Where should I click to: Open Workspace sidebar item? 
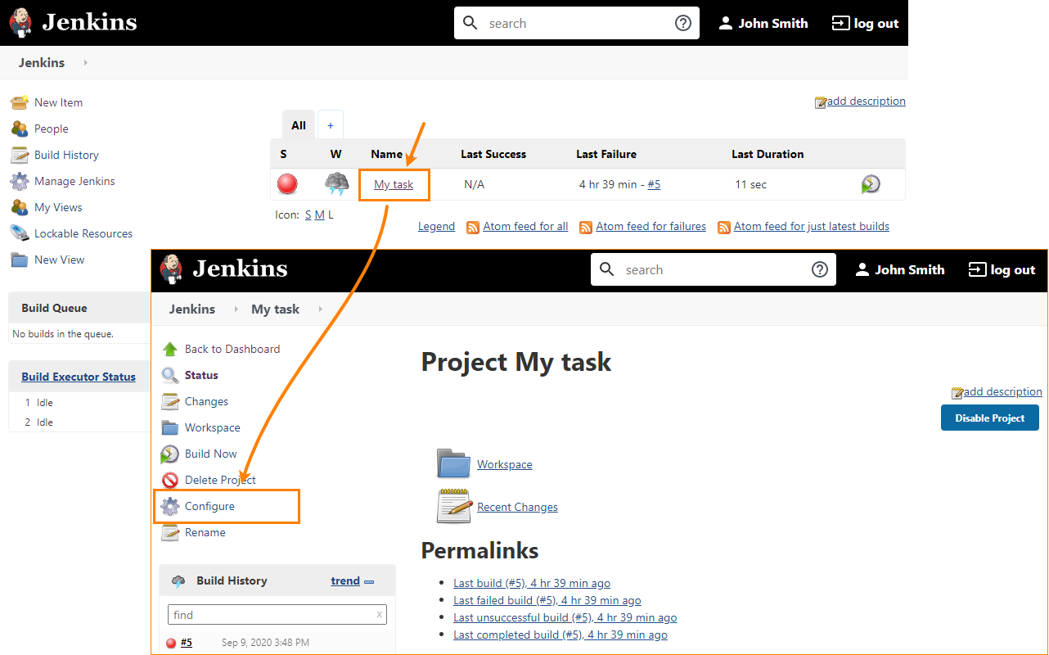pyautogui.click(x=213, y=427)
